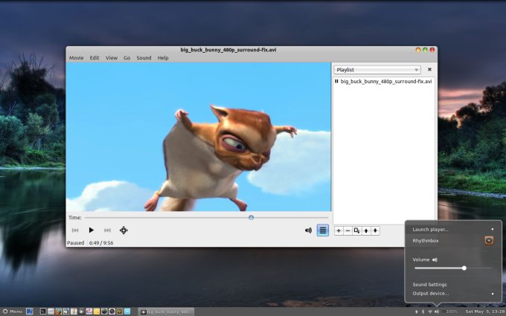506x316 pixels.
Task: Open Firefox from the panel launchers
Action: coord(58,312)
